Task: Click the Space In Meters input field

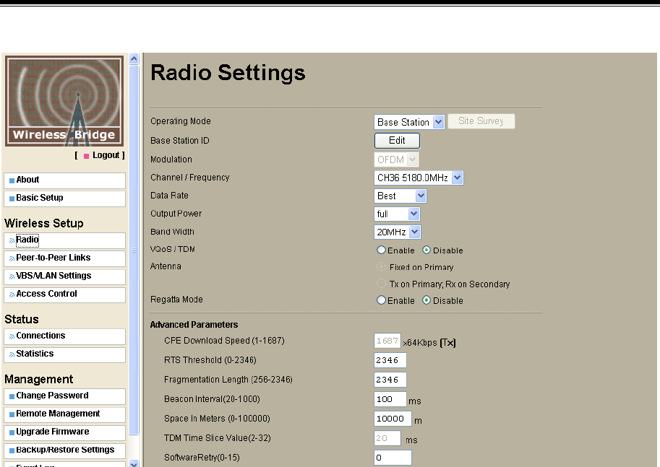Action: (393, 419)
